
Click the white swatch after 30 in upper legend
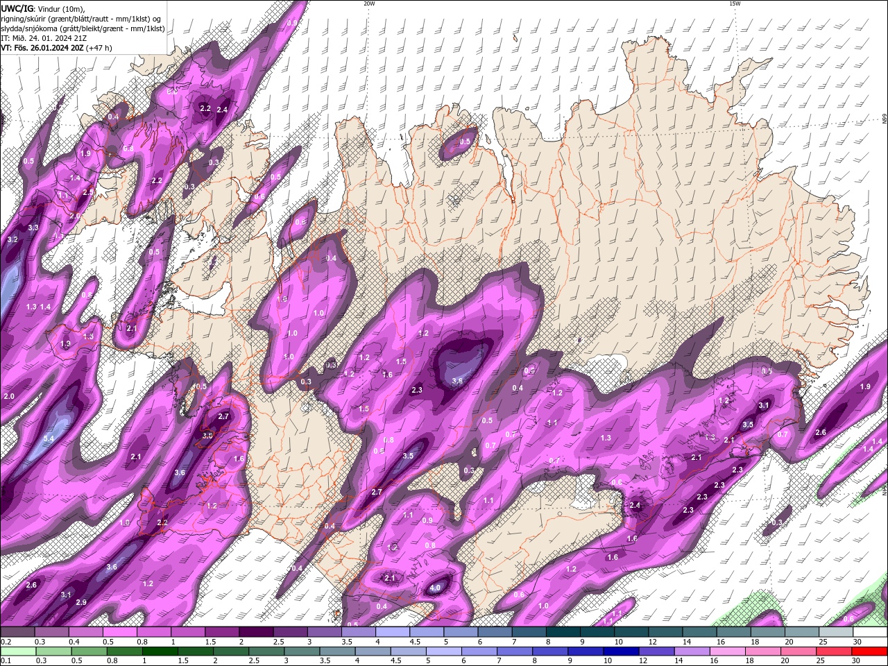point(870,632)
